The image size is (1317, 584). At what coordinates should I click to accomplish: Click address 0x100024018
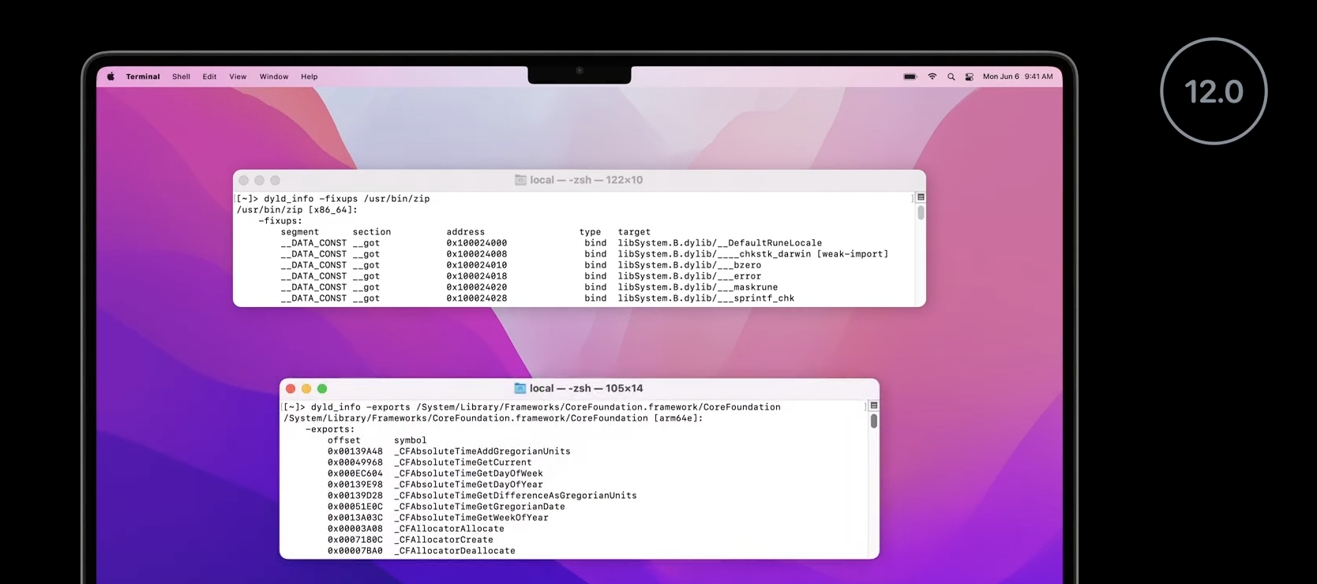click(x=477, y=276)
